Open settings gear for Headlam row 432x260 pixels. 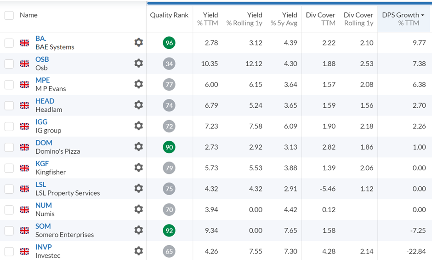(139, 105)
